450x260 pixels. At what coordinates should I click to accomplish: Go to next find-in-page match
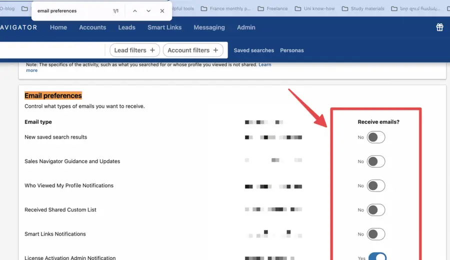(148, 11)
